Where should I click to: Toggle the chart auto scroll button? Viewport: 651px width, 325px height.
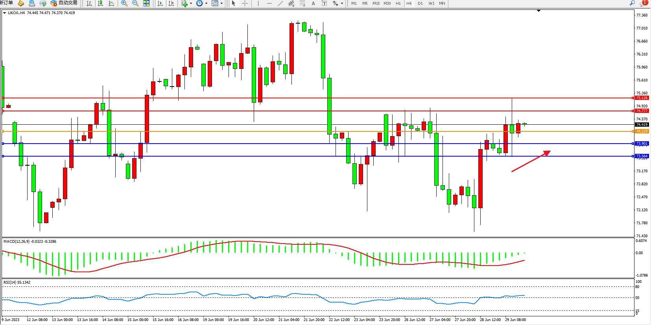[x=160, y=3]
